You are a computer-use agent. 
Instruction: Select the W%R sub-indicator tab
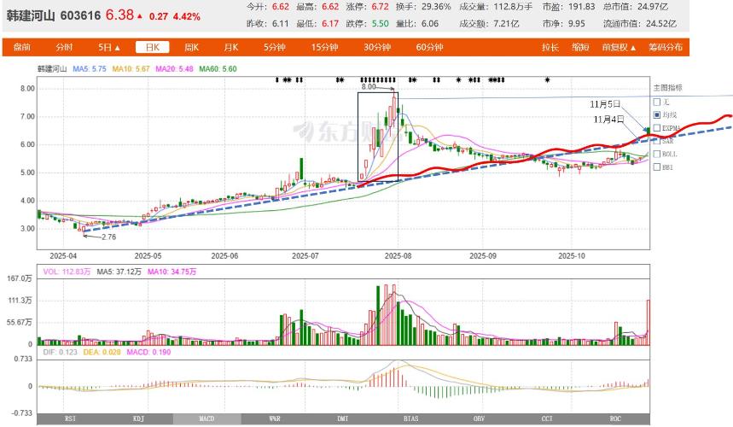(x=275, y=418)
